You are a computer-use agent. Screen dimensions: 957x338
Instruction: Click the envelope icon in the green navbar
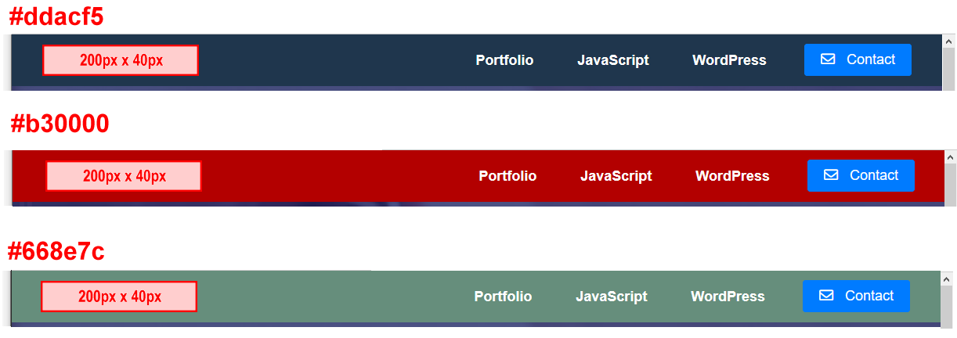pyautogui.click(x=825, y=296)
